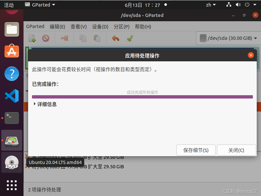Close the GParted main window
The image size is (261, 196).
(255, 15)
